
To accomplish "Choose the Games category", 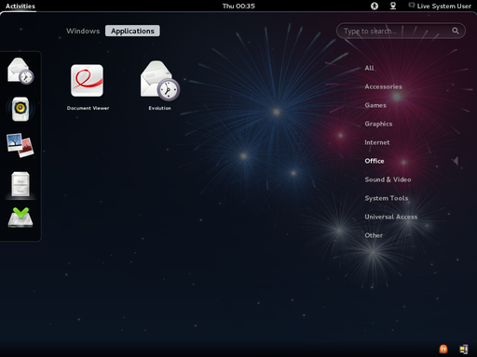I will click(x=375, y=105).
